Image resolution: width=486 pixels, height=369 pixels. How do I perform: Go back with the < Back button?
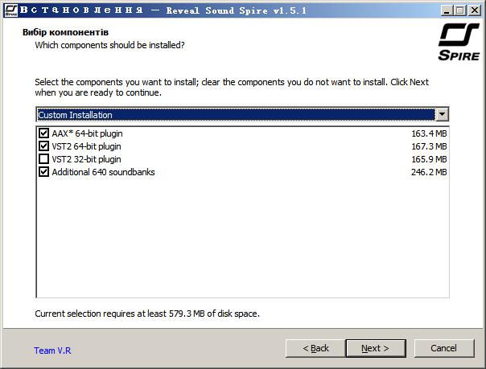[315, 348]
